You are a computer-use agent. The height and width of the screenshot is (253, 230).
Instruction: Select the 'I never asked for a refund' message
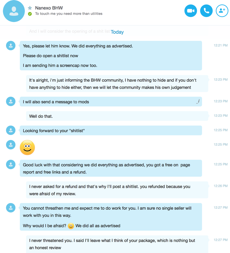click(x=117, y=190)
